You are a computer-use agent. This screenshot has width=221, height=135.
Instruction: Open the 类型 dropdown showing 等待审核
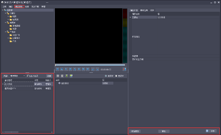pyautogui.click(x=17, y=76)
